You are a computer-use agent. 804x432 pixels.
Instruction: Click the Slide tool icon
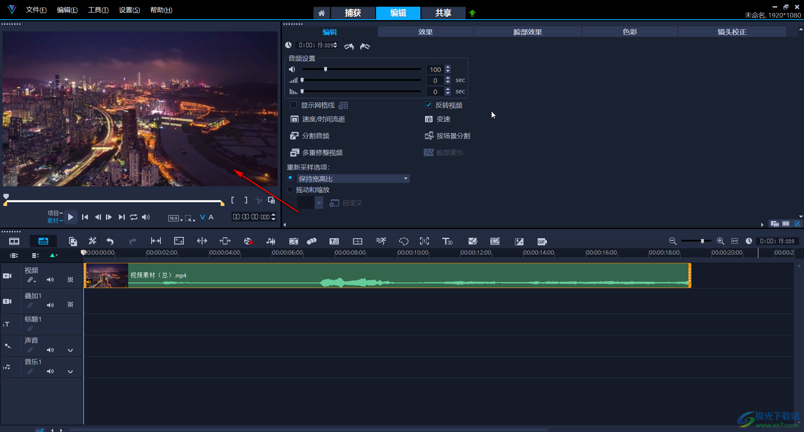225,241
